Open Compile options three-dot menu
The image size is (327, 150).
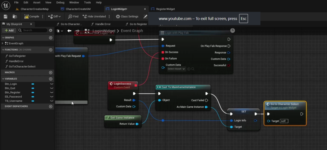[x=42, y=17]
